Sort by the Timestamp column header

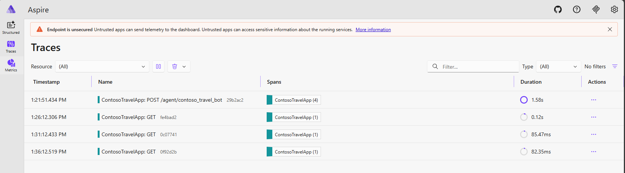tap(46, 82)
